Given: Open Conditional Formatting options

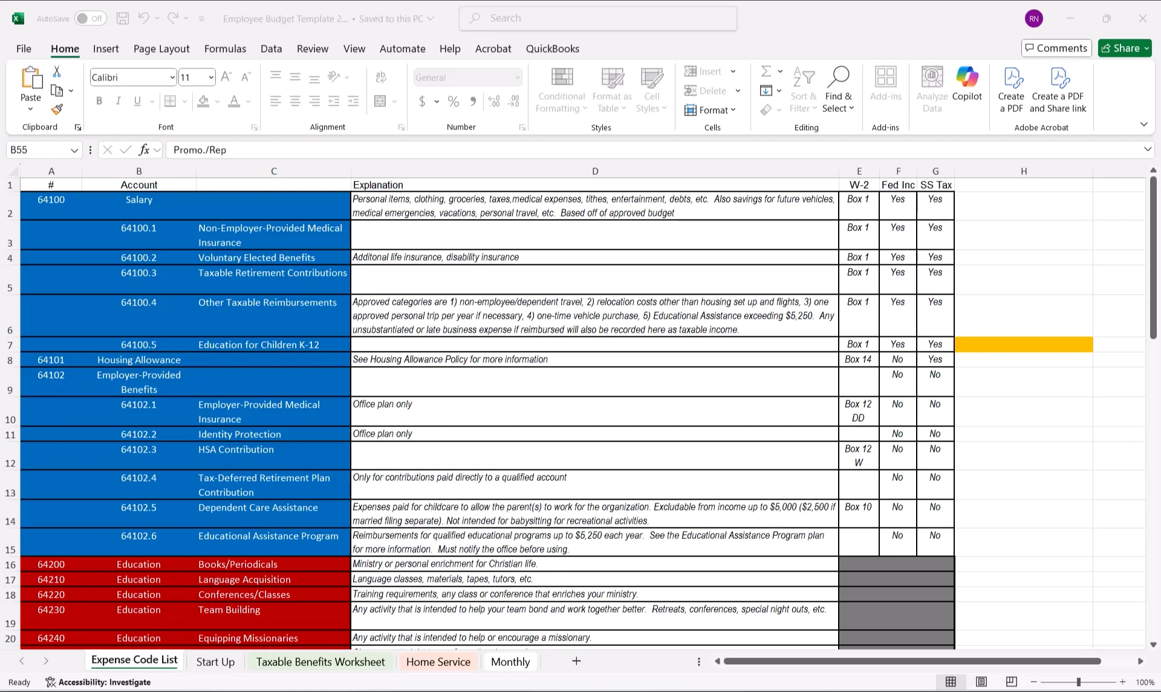Looking at the screenshot, I should tap(561, 91).
